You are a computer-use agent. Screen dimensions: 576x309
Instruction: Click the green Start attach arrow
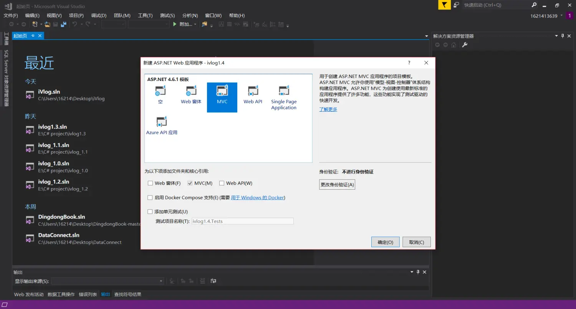click(175, 24)
